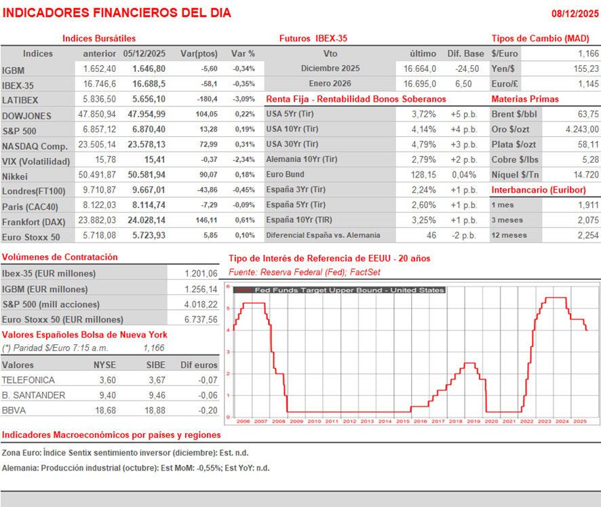601x507 pixels.
Task: Click the 05/12/2025 date column header
Action: [144, 54]
